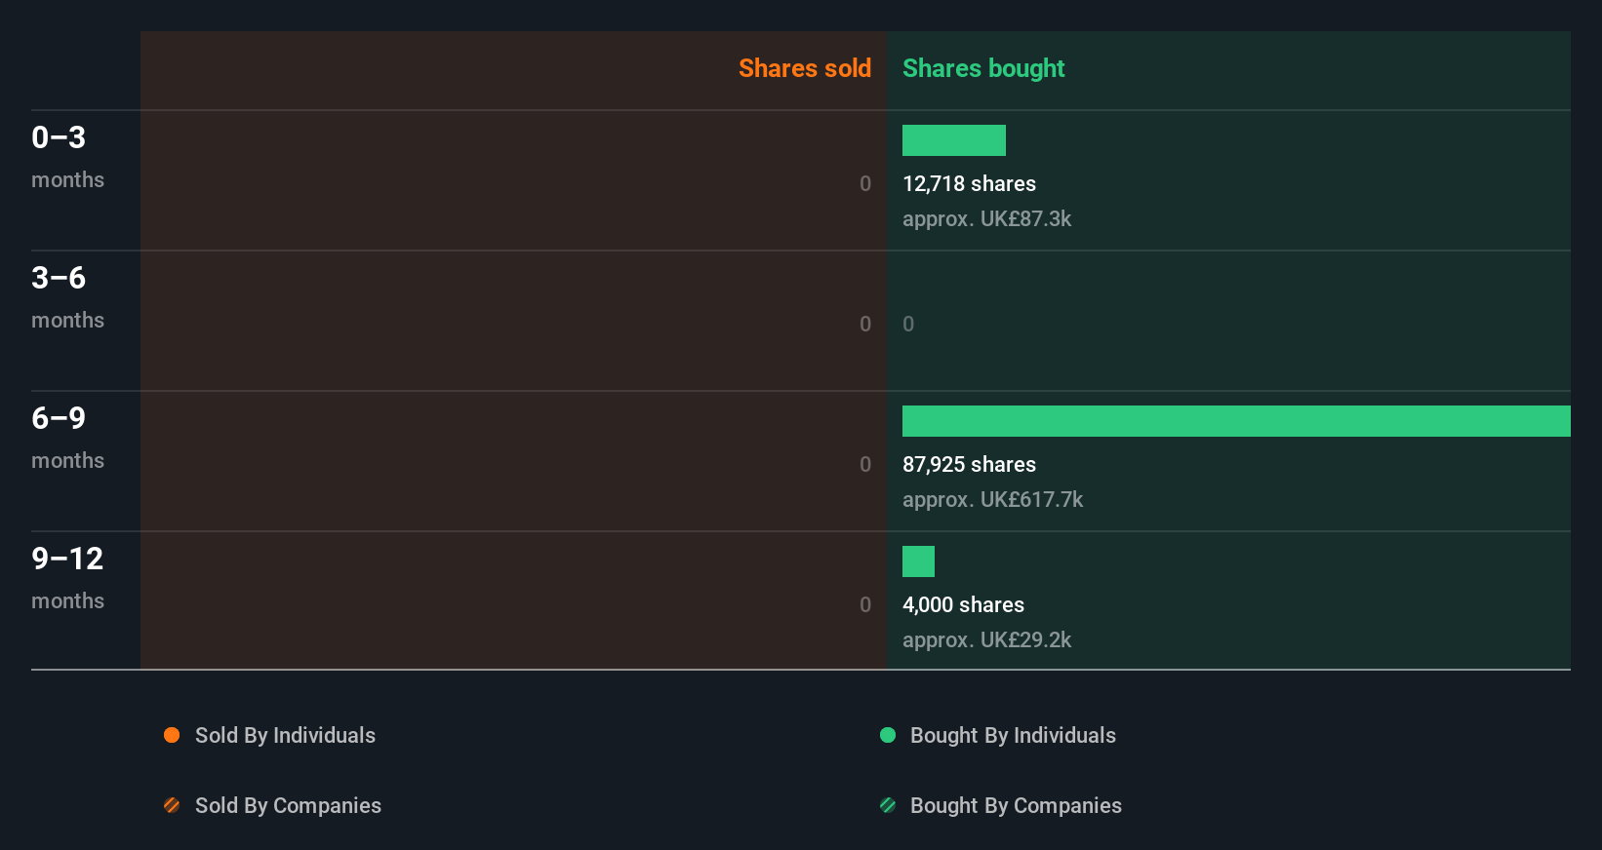Toggle the Bought By Companies legend label
Image resolution: width=1602 pixels, height=850 pixels.
click(1016, 806)
